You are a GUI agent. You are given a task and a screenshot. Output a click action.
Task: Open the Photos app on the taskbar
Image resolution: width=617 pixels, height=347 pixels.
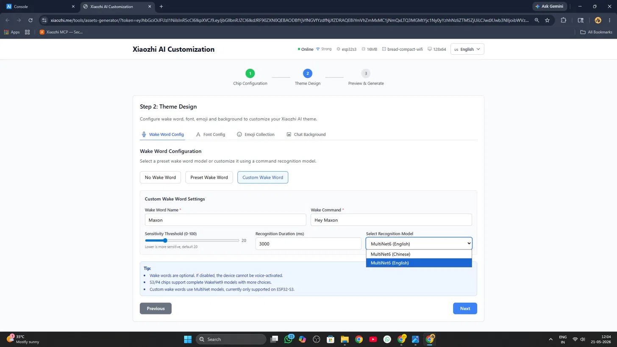tap(415, 339)
